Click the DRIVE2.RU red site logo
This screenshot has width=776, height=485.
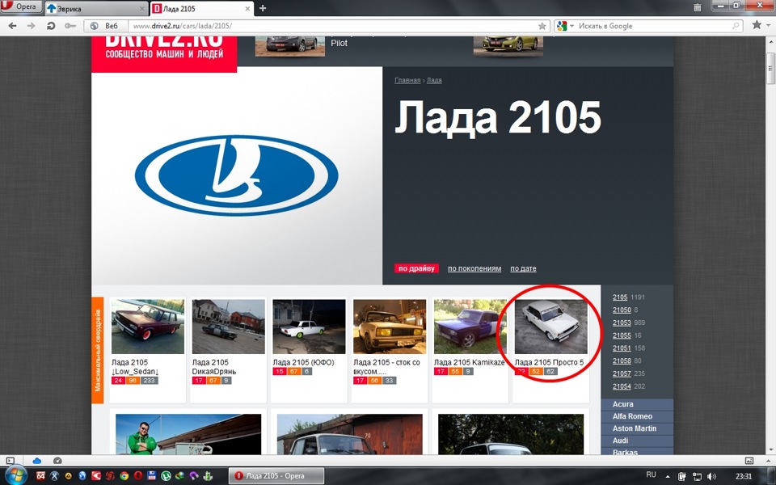164,54
